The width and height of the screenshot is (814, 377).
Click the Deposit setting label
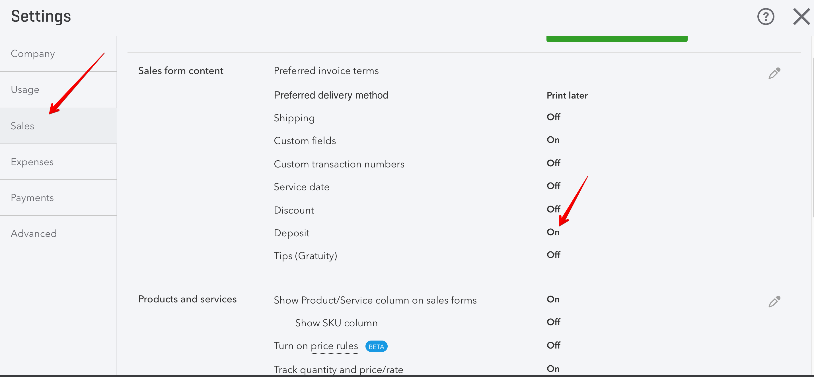click(292, 233)
